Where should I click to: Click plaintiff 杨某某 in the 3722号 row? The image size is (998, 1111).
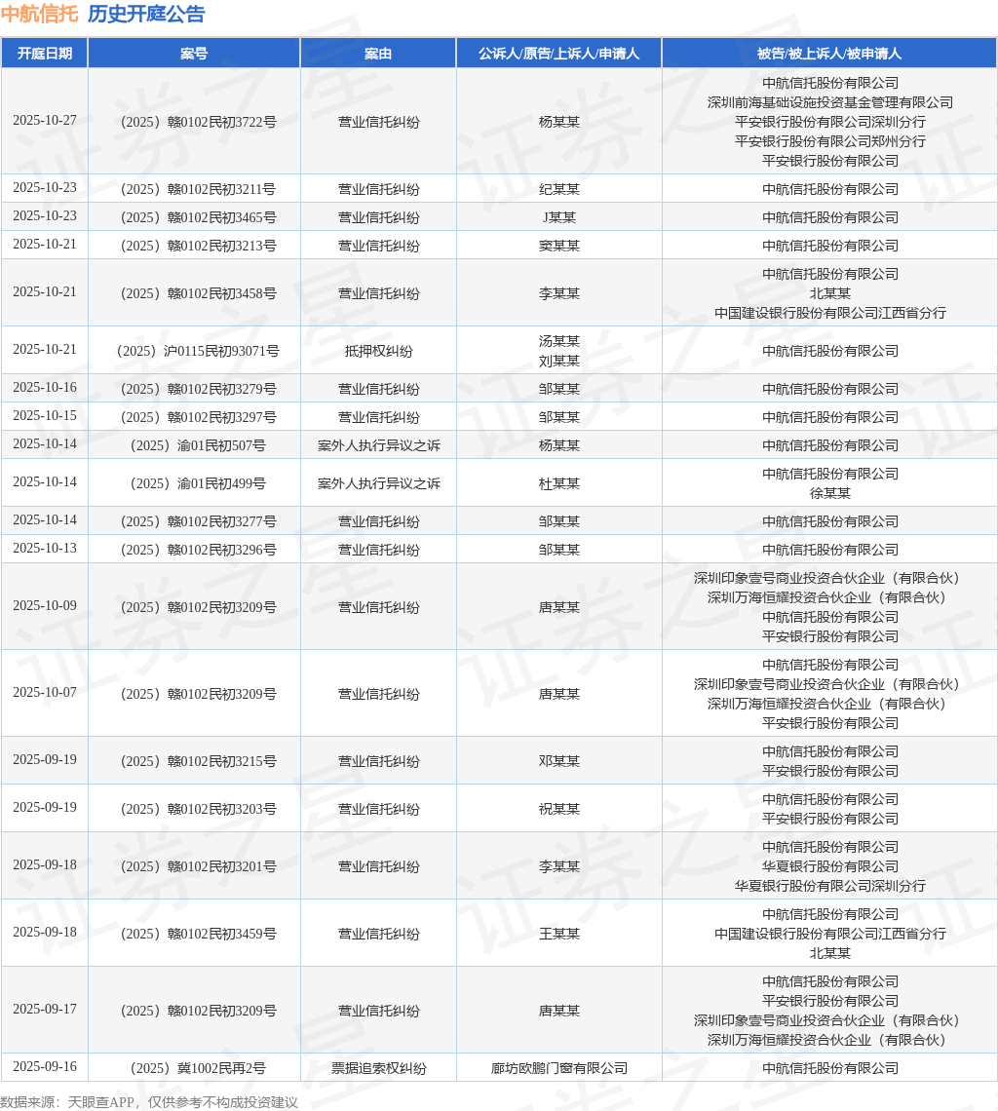559,122
